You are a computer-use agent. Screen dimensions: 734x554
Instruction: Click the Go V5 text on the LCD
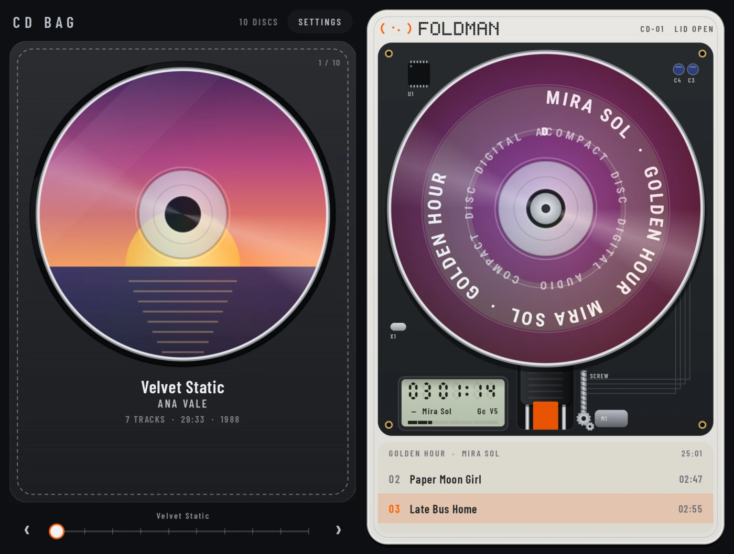(x=488, y=412)
